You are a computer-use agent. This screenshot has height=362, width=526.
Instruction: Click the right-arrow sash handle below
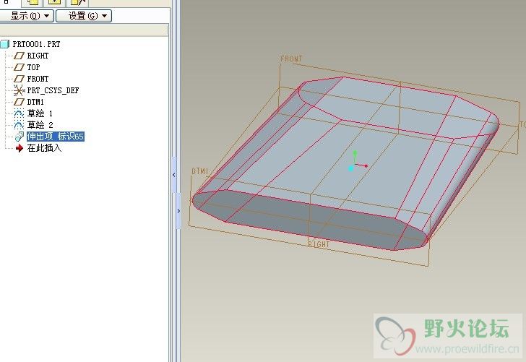tap(178, 211)
